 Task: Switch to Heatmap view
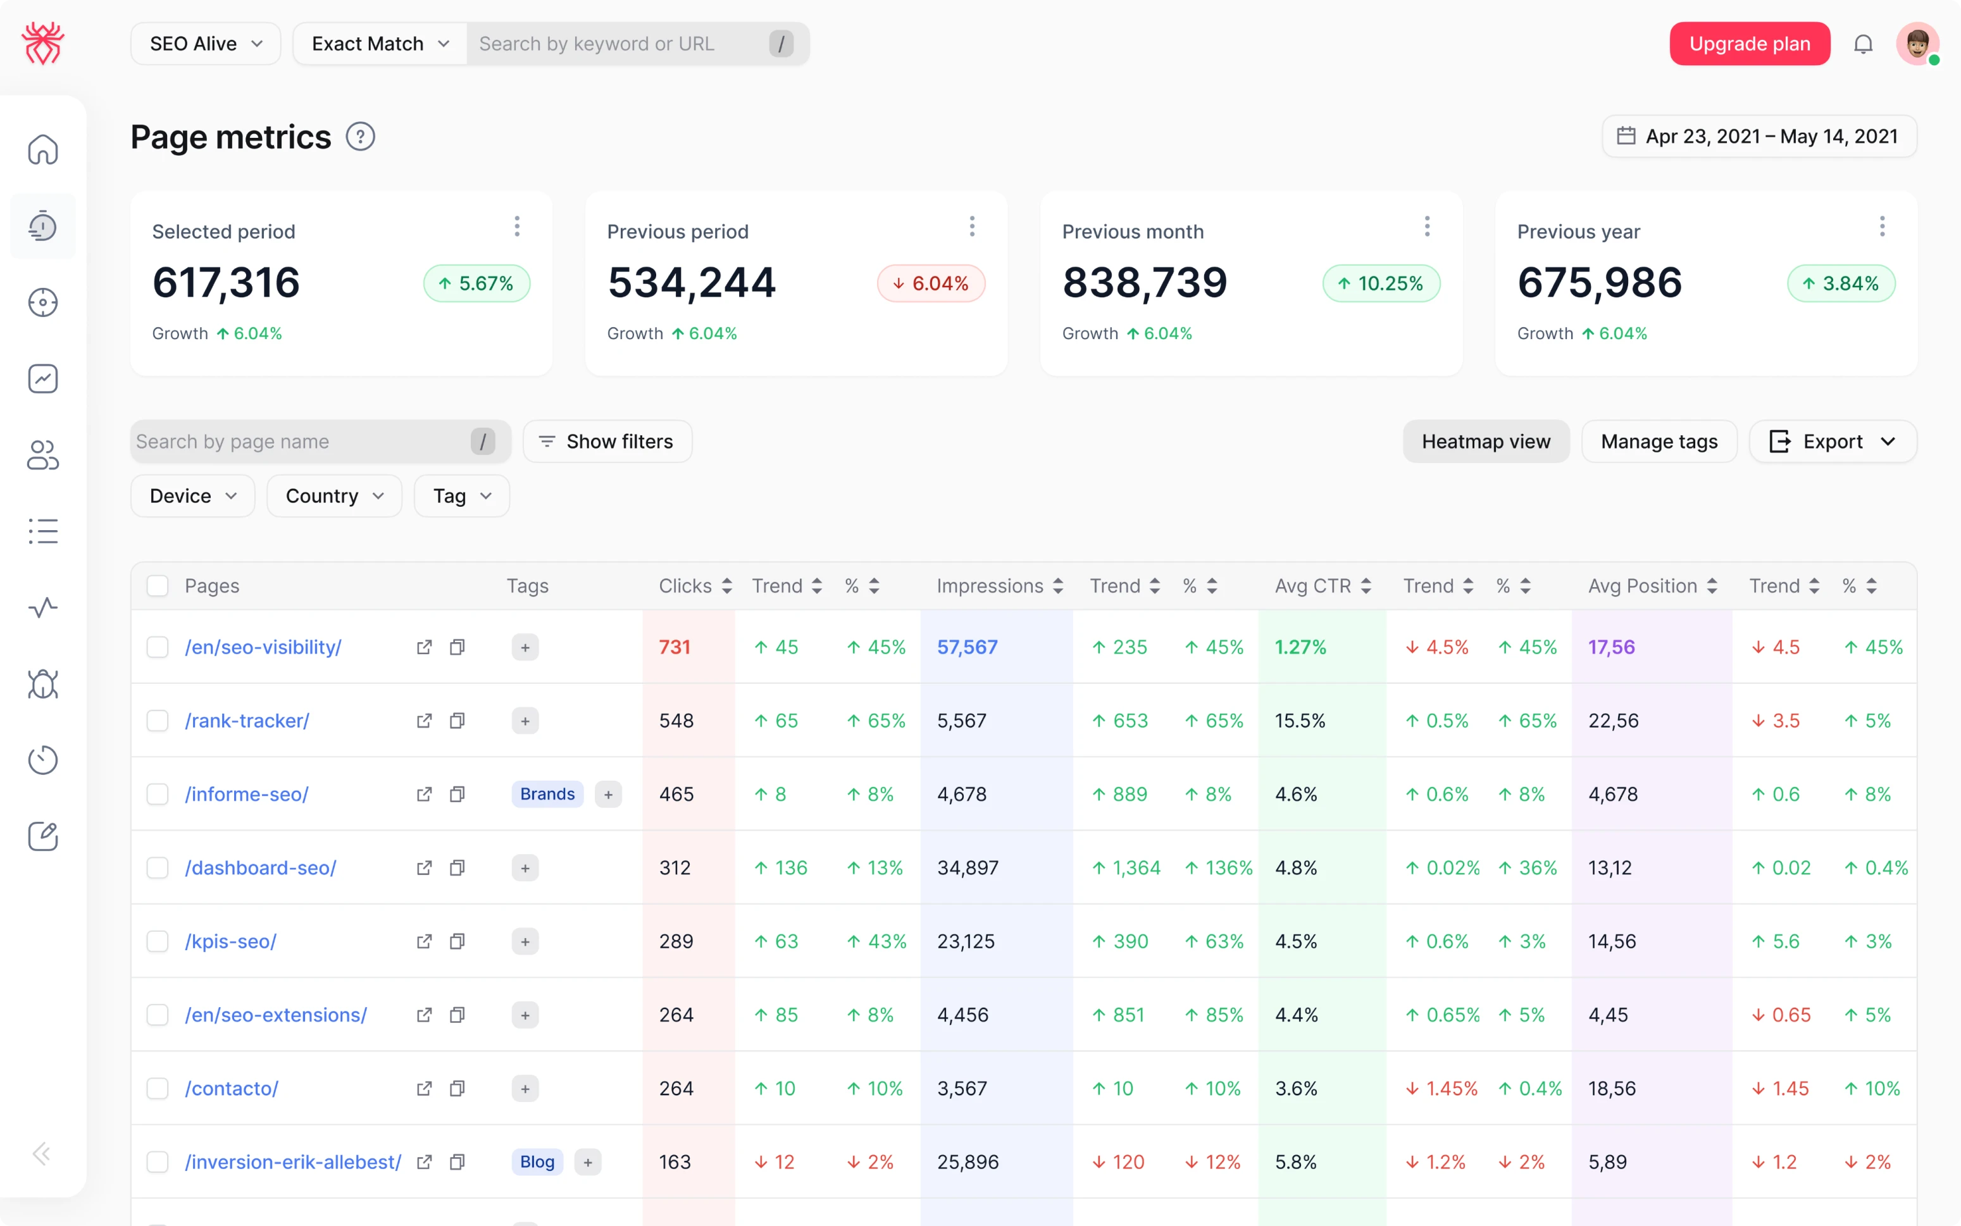click(x=1485, y=441)
